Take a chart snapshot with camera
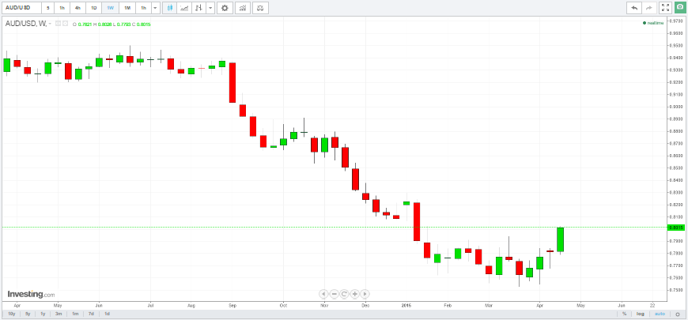Image resolution: width=688 pixels, height=320 pixels. [x=680, y=8]
